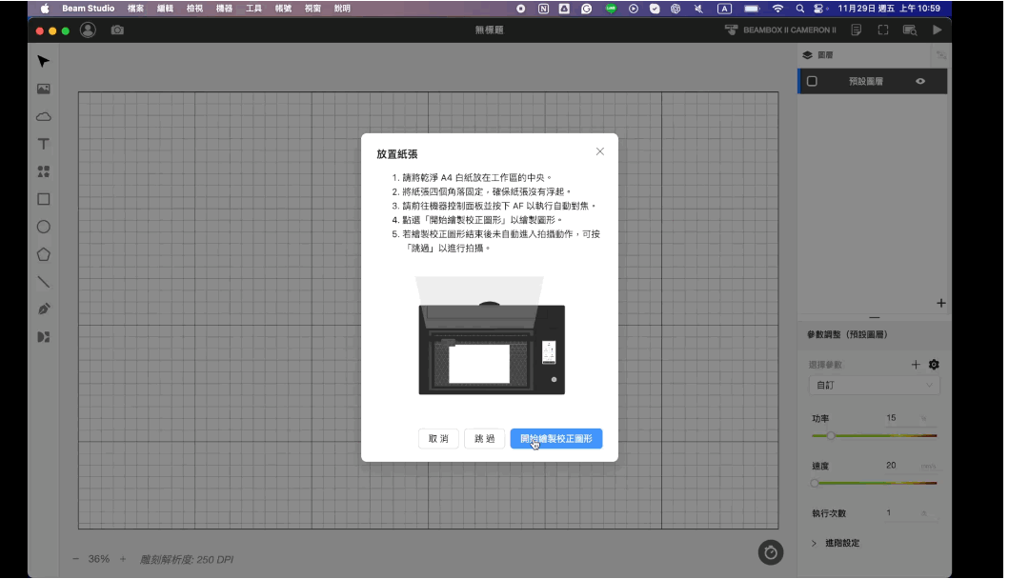Screen dimensions: 1029x579
Task: Open the 說明 menu
Action: pos(342,9)
